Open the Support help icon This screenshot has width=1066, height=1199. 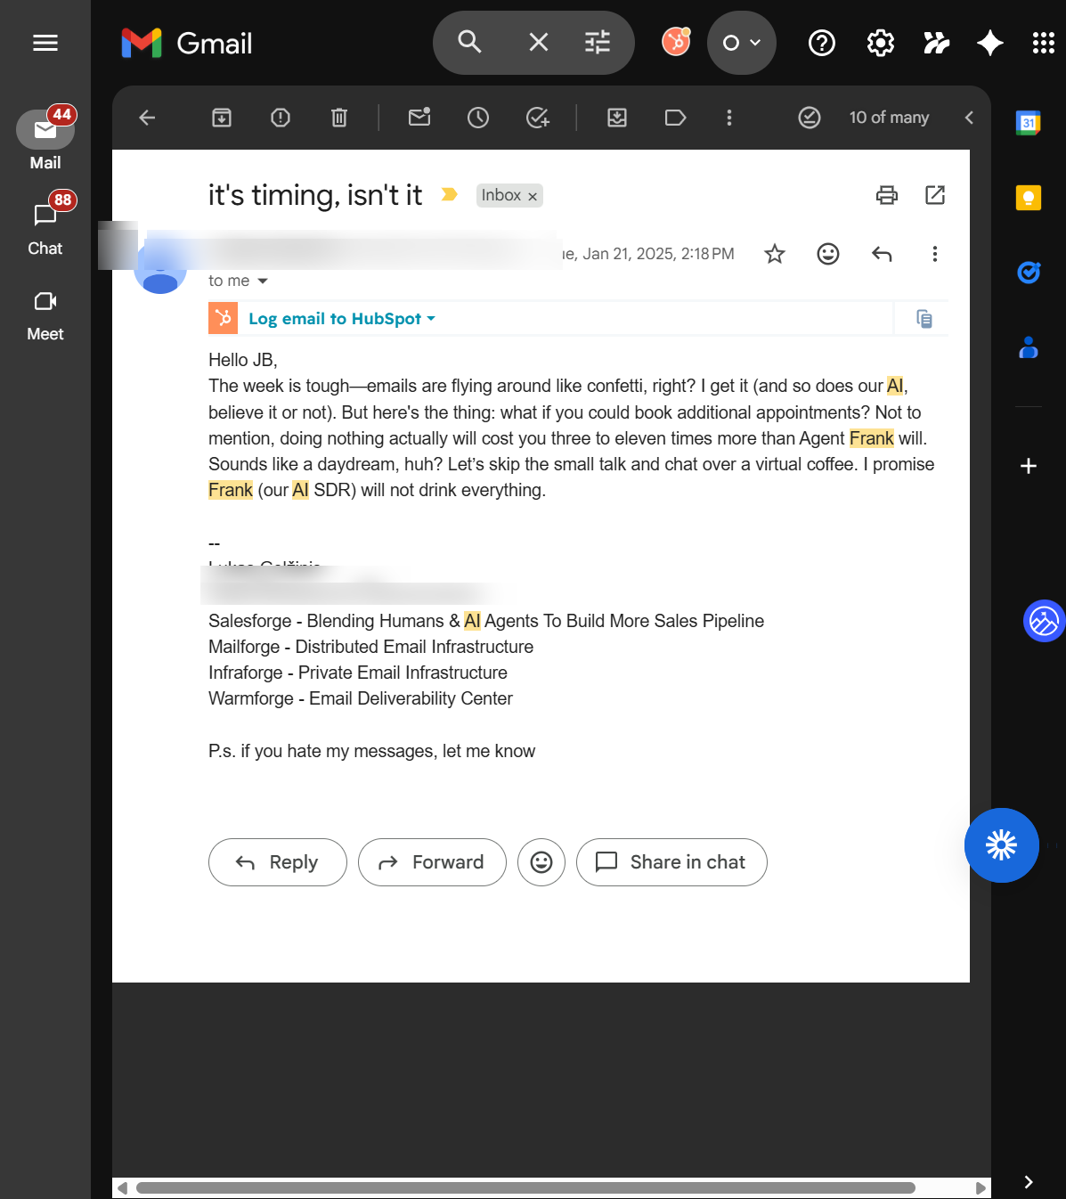point(822,43)
